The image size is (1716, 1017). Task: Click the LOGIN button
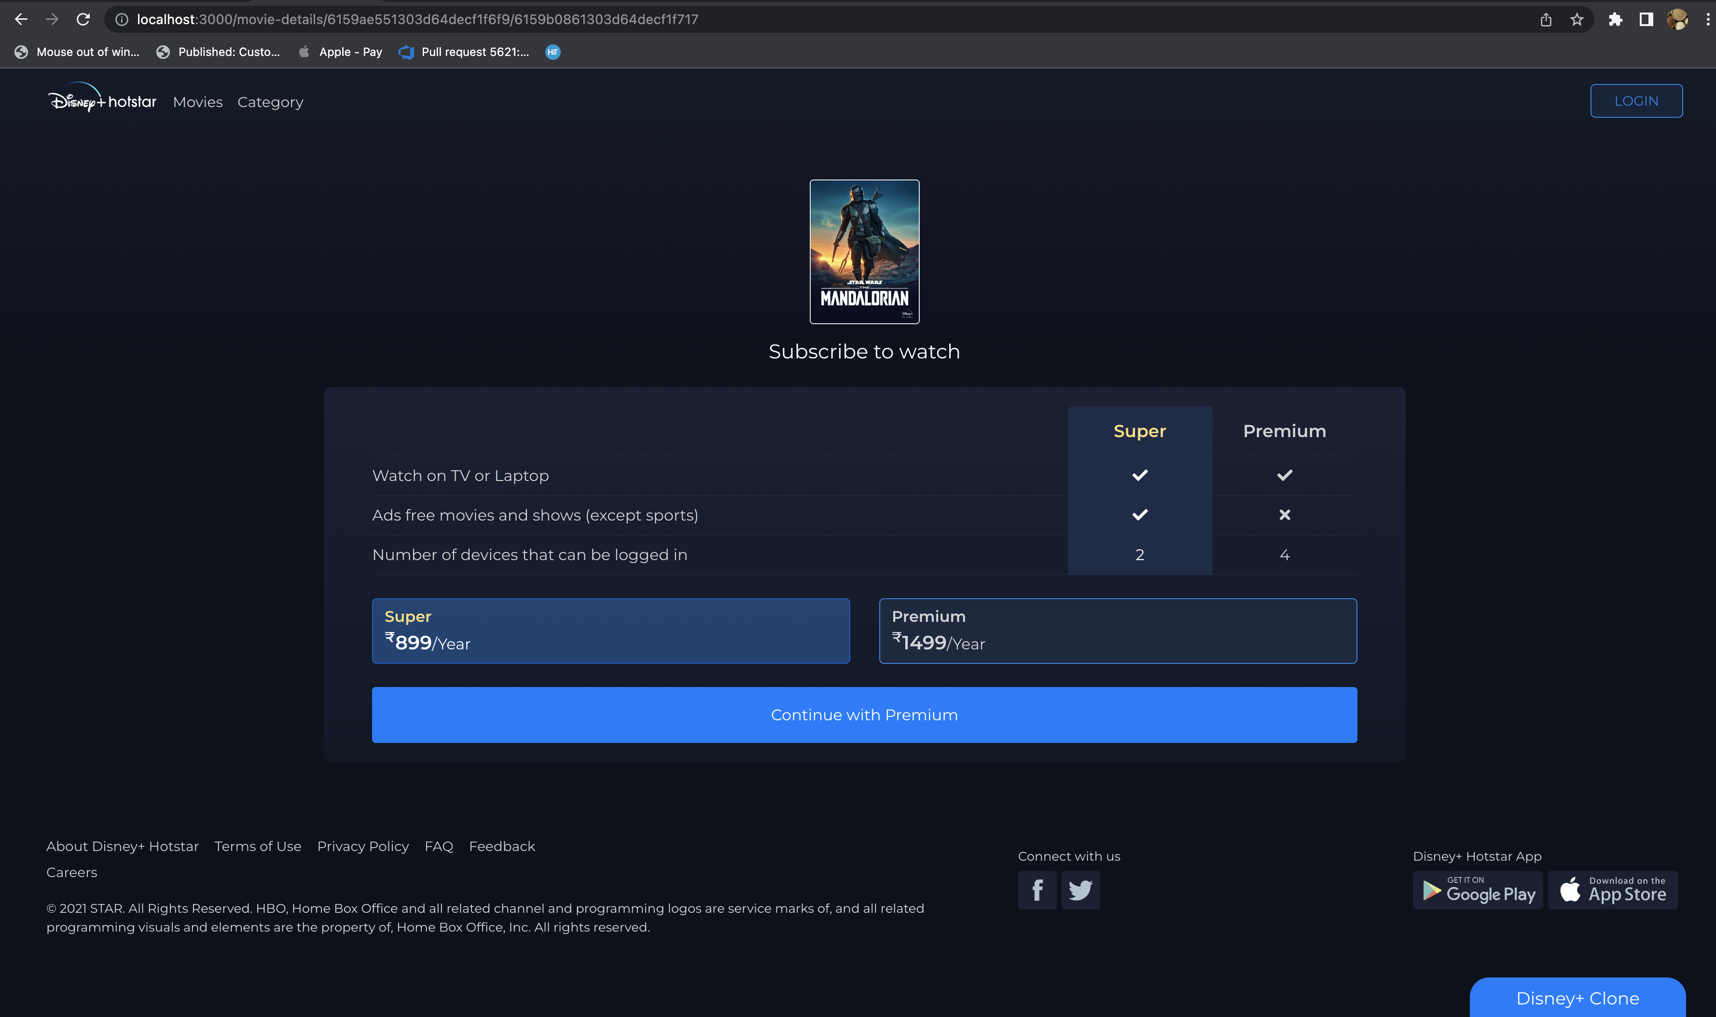click(1636, 100)
